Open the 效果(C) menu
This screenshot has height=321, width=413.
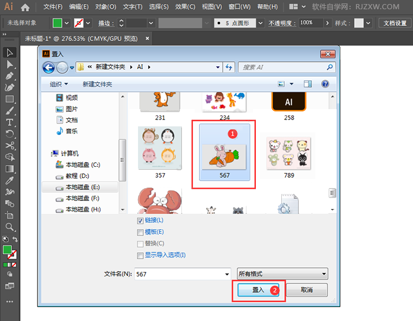click(x=185, y=7)
